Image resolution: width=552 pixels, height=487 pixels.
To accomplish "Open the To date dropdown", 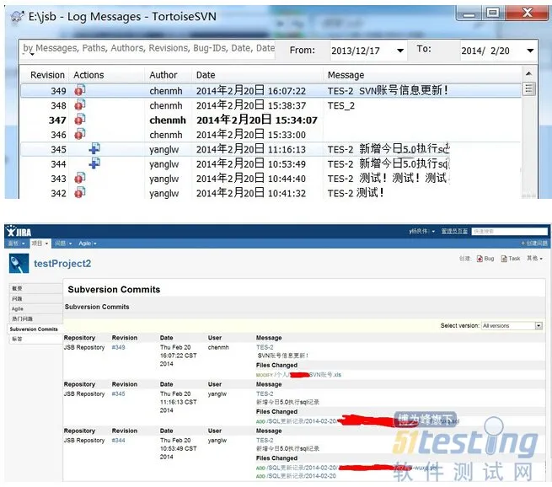I will (x=530, y=51).
